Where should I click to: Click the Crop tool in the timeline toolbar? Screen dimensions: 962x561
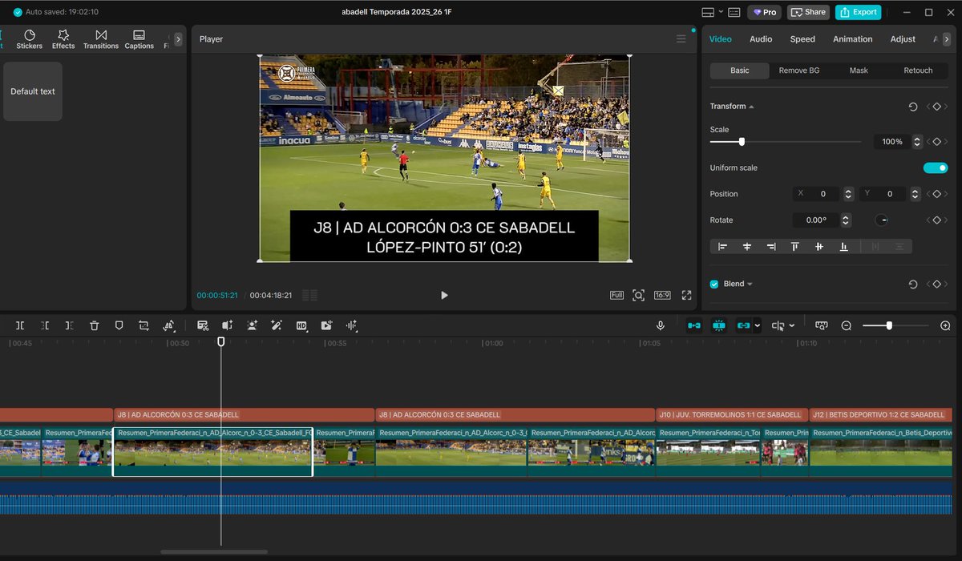tap(143, 325)
